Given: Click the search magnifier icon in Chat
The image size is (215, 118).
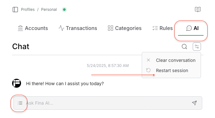Looking at the screenshot, I should (x=184, y=47).
